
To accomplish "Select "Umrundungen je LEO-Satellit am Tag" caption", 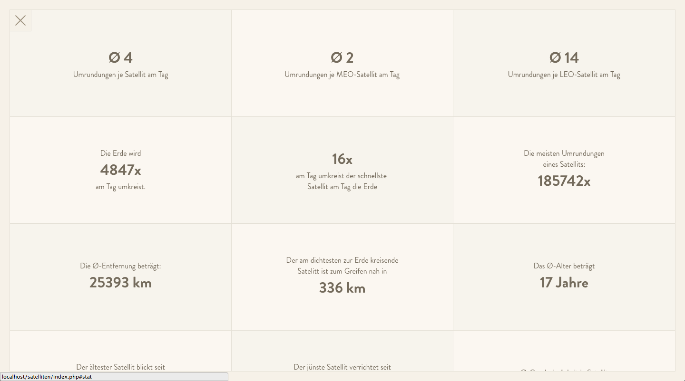I will tap(564, 75).
